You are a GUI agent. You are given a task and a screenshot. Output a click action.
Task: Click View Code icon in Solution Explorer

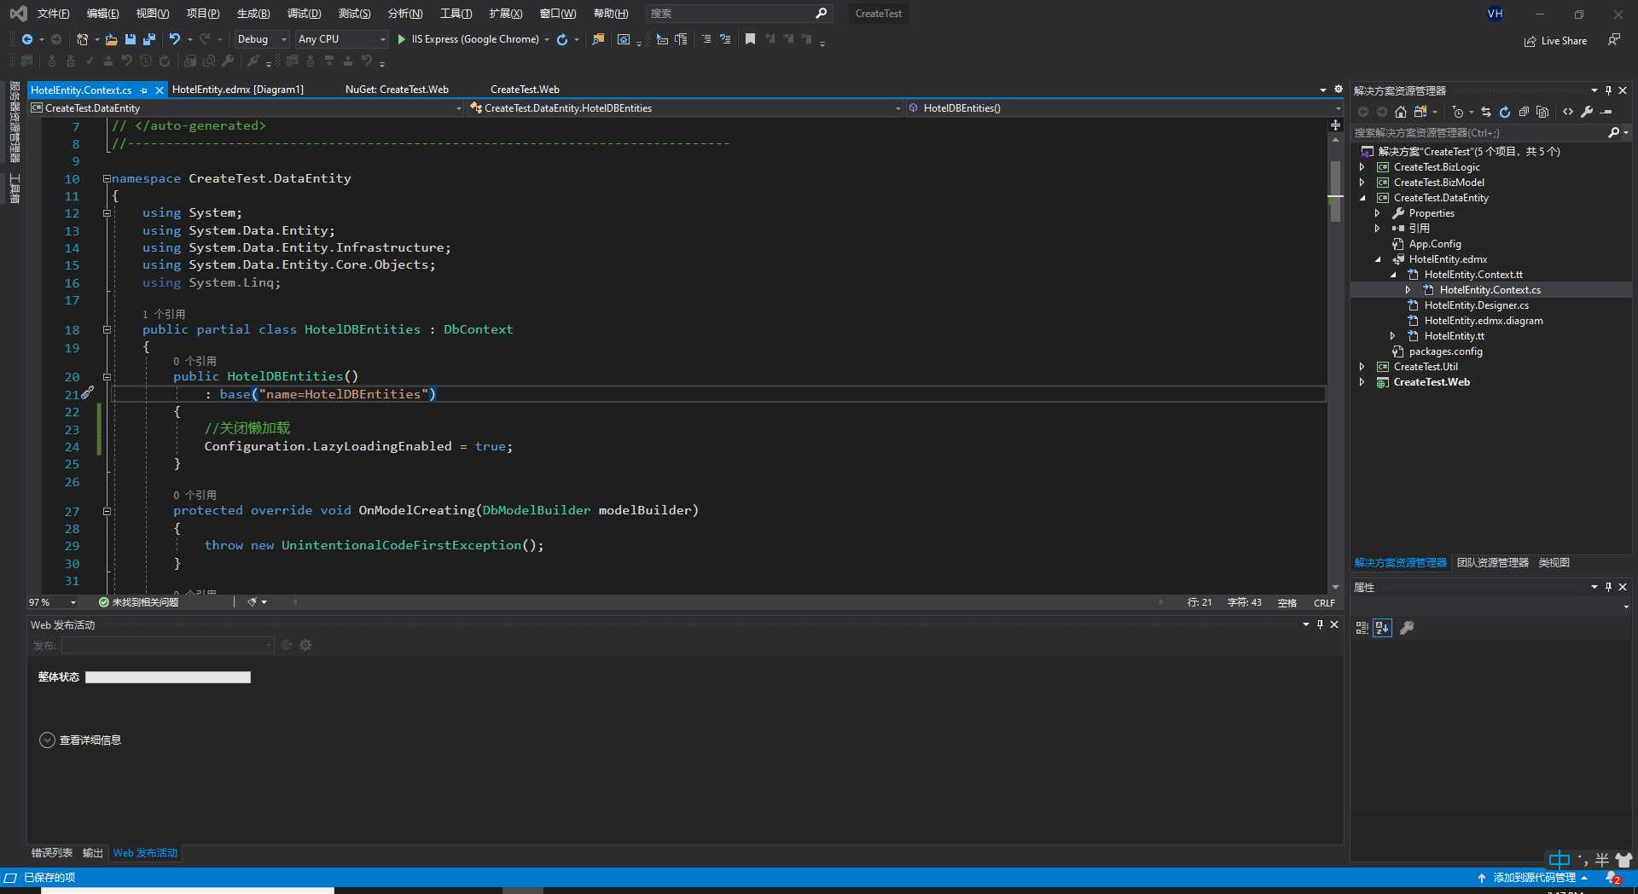coord(1568,112)
